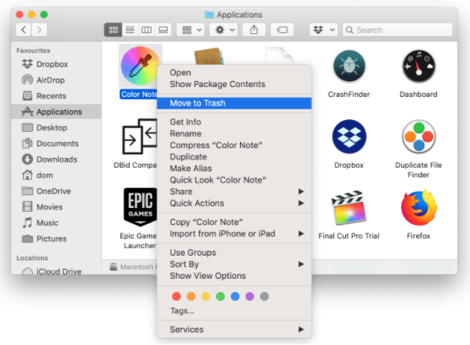This screenshot has height=345, width=470.
Task: Choose Show Package Contents
Action: point(234,84)
